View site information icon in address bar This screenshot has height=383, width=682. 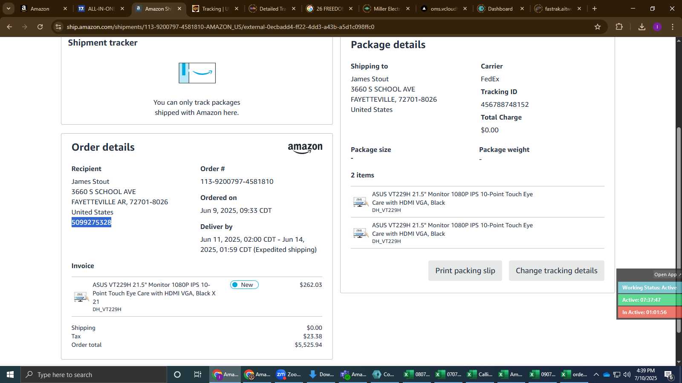[x=58, y=27]
